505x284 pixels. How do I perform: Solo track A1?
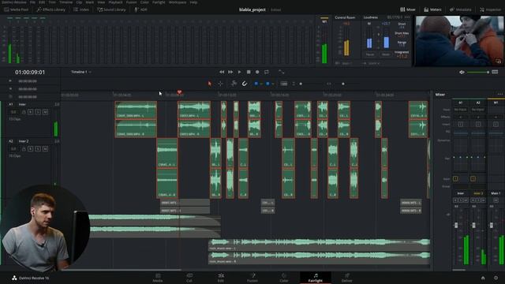coord(38,112)
